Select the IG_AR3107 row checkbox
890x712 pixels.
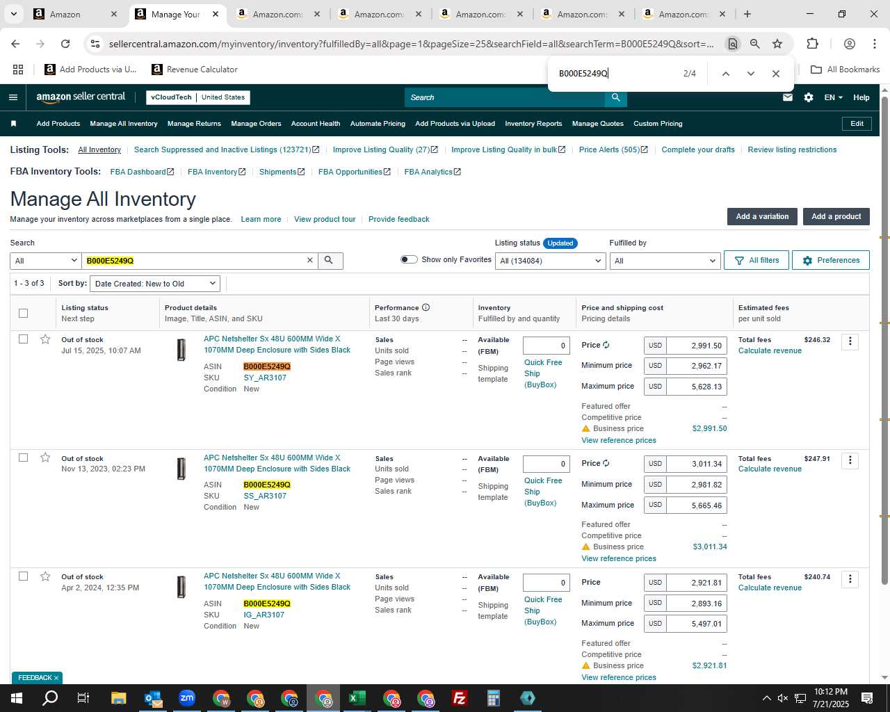coord(23,576)
